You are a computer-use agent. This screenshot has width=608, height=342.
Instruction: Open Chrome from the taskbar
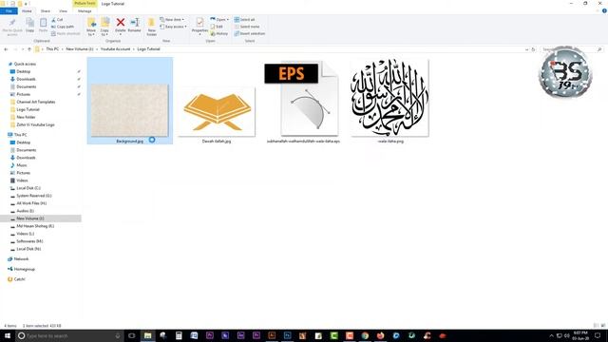(x=365, y=335)
